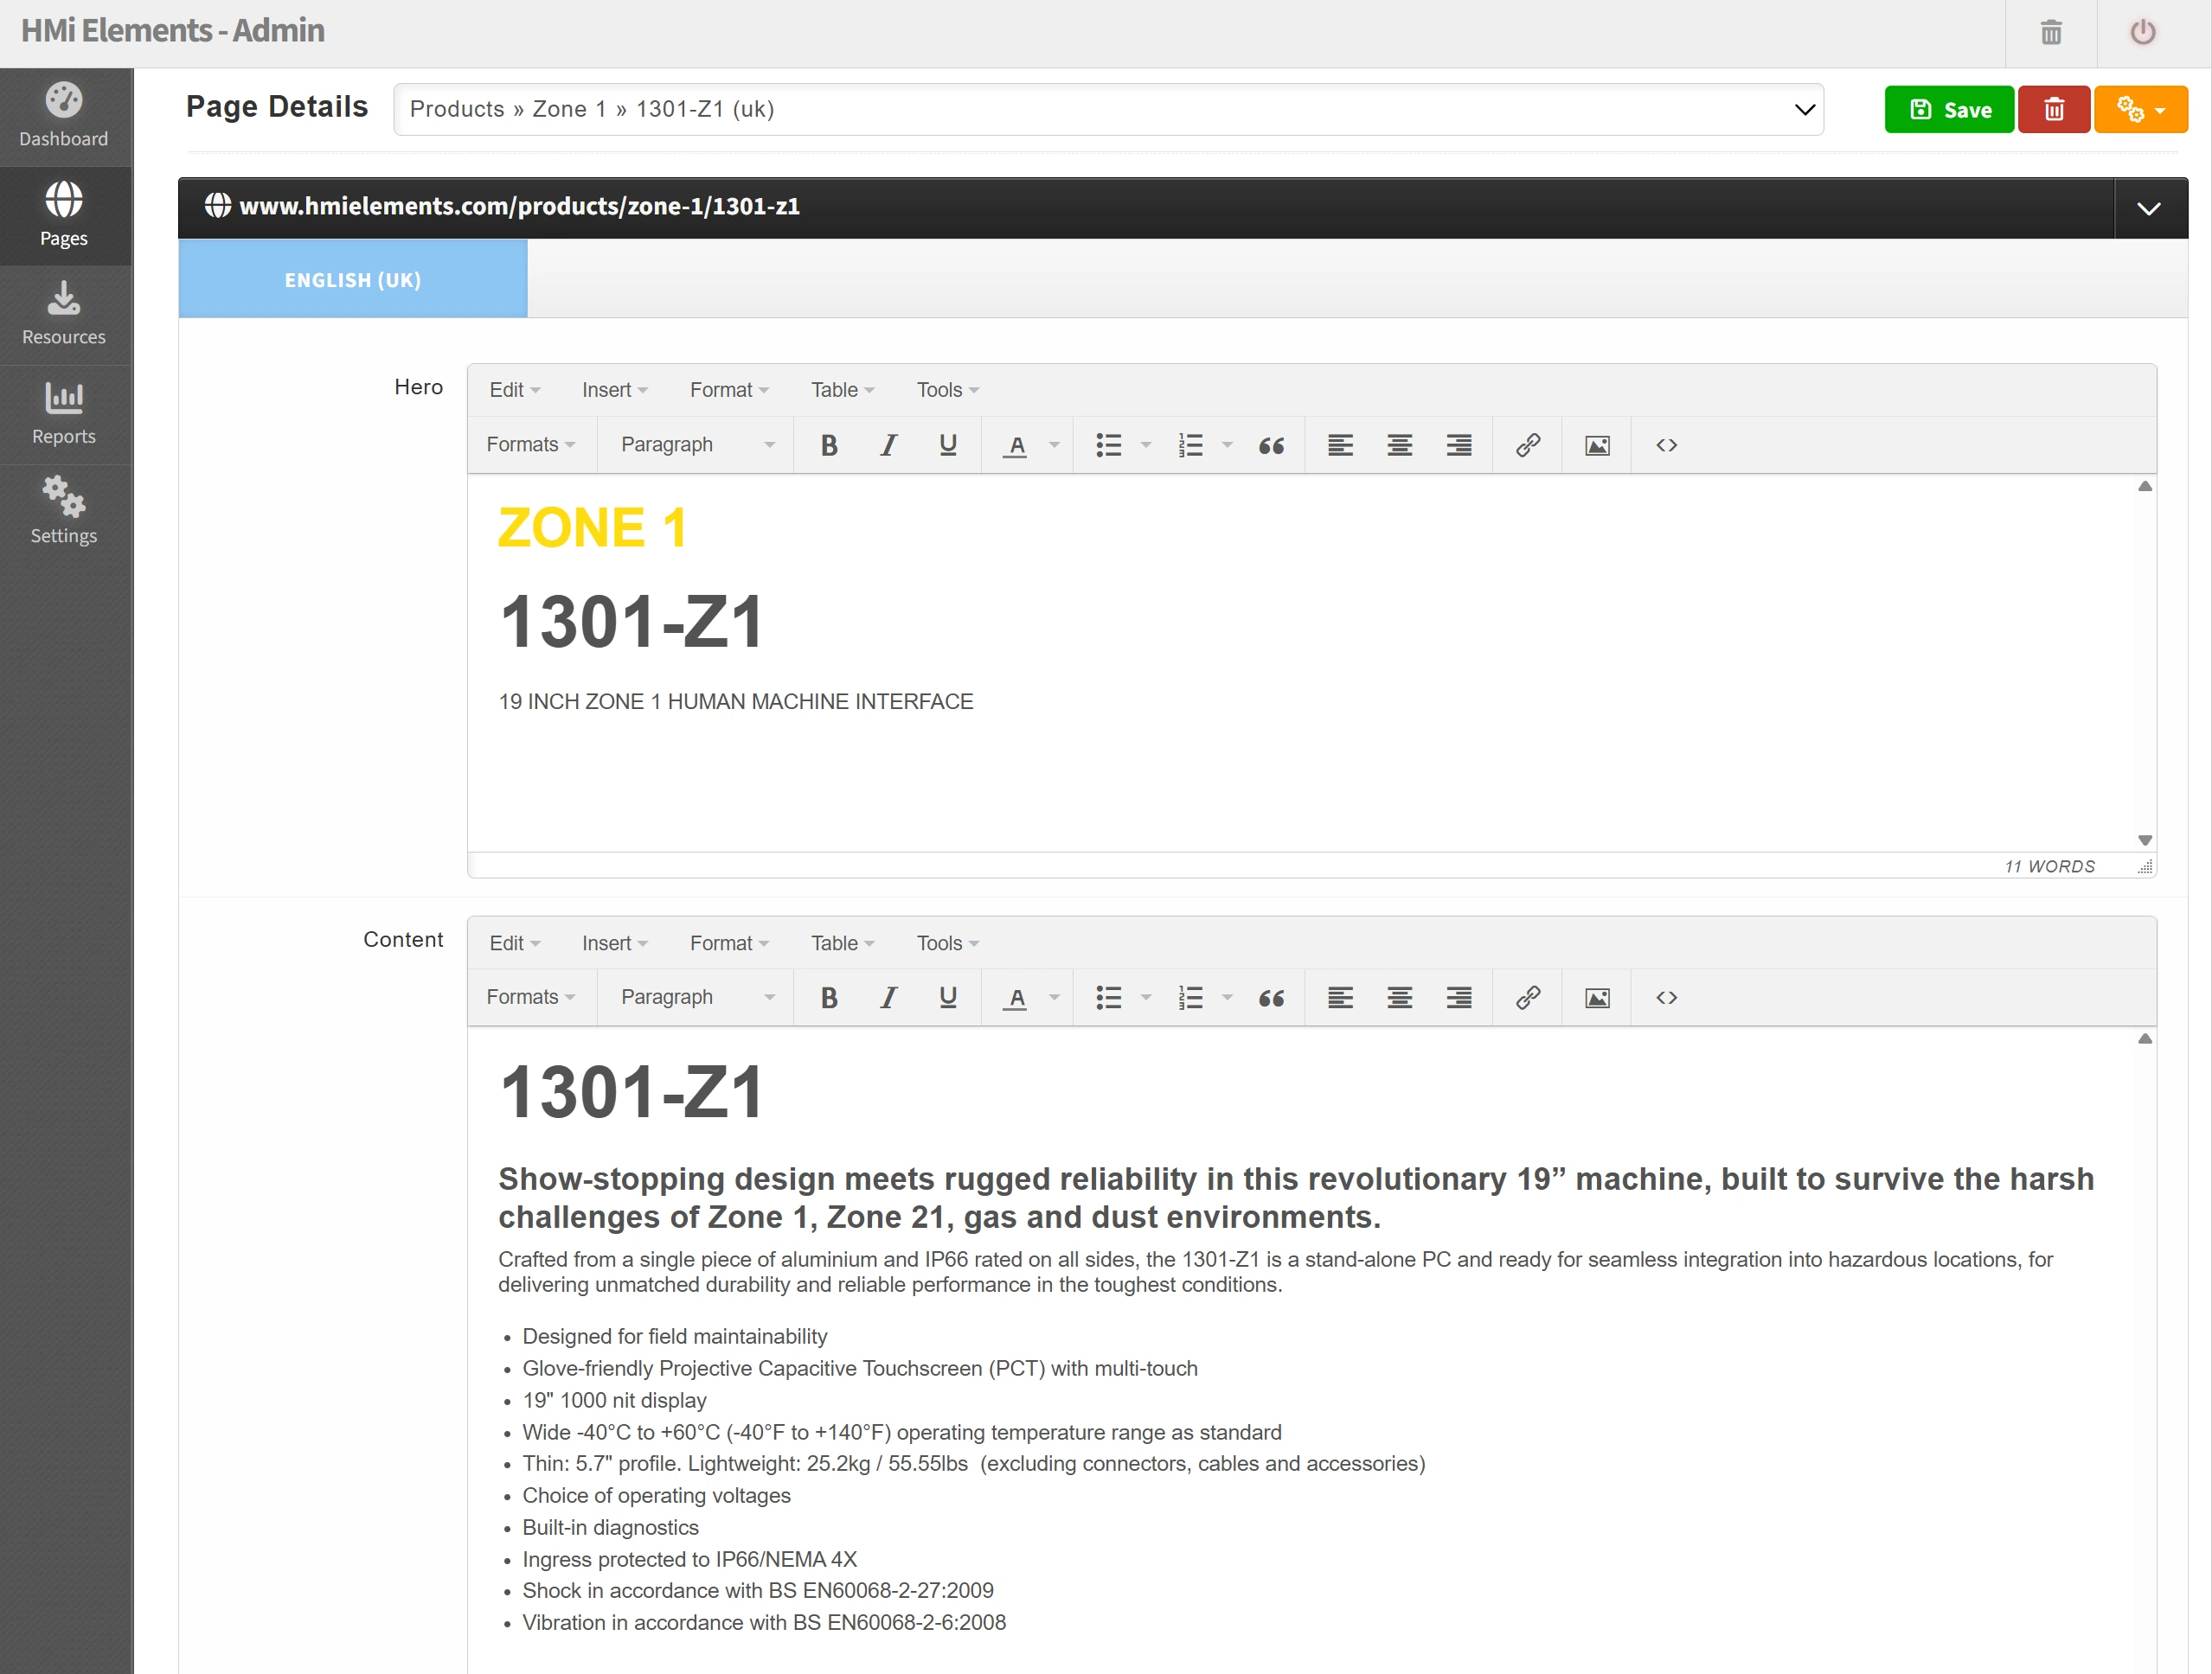Insert a hyperlink in the Content editor
This screenshot has height=1674, width=2212.
[x=1527, y=996]
